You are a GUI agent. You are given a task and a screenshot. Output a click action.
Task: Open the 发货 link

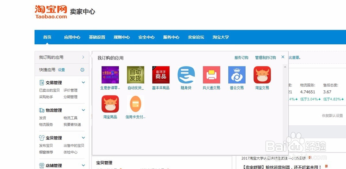point(43,118)
